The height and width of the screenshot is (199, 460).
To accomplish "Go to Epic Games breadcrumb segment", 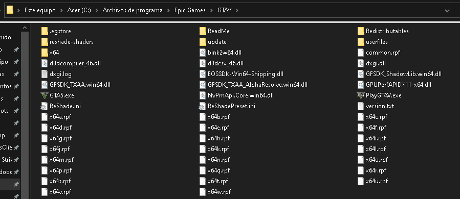I will tap(190, 10).
